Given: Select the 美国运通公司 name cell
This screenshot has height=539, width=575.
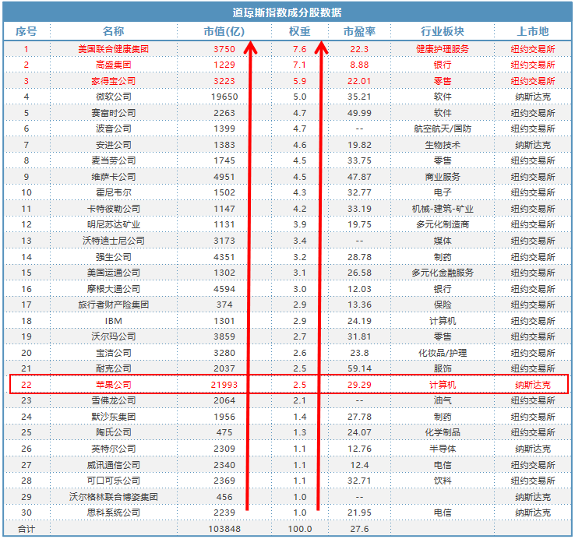Looking at the screenshot, I should click(x=113, y=273).
